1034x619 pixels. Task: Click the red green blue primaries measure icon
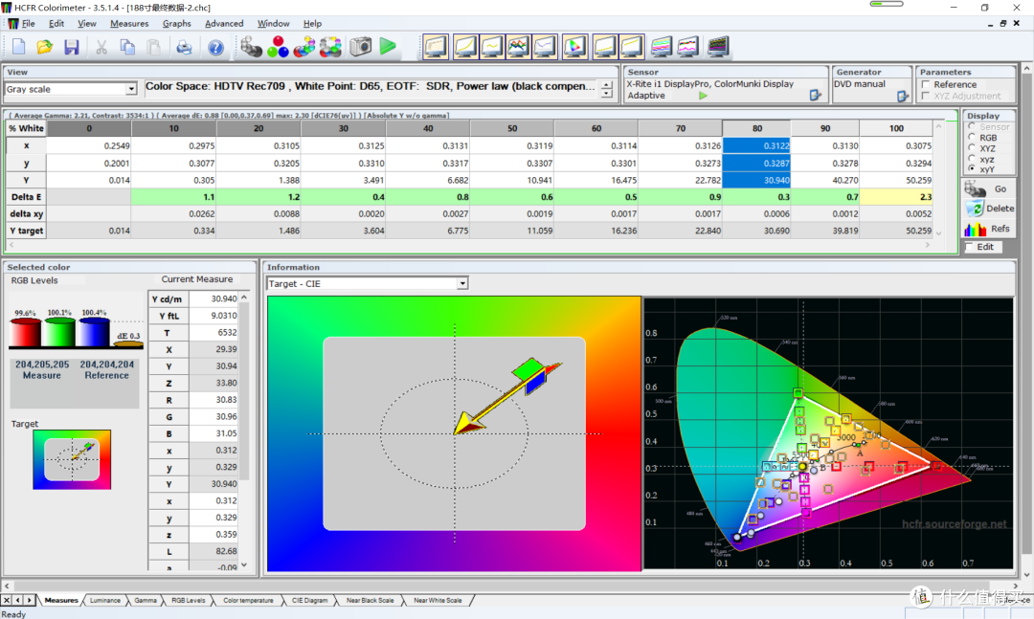tap(279, 46)
